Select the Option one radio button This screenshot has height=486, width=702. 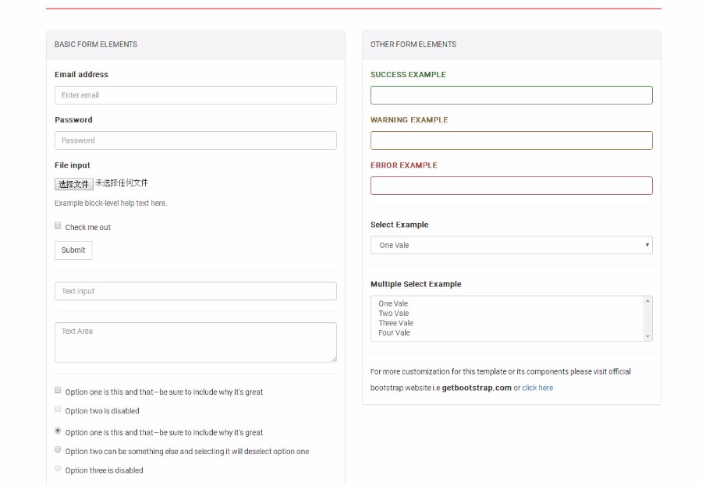point(58,431)
